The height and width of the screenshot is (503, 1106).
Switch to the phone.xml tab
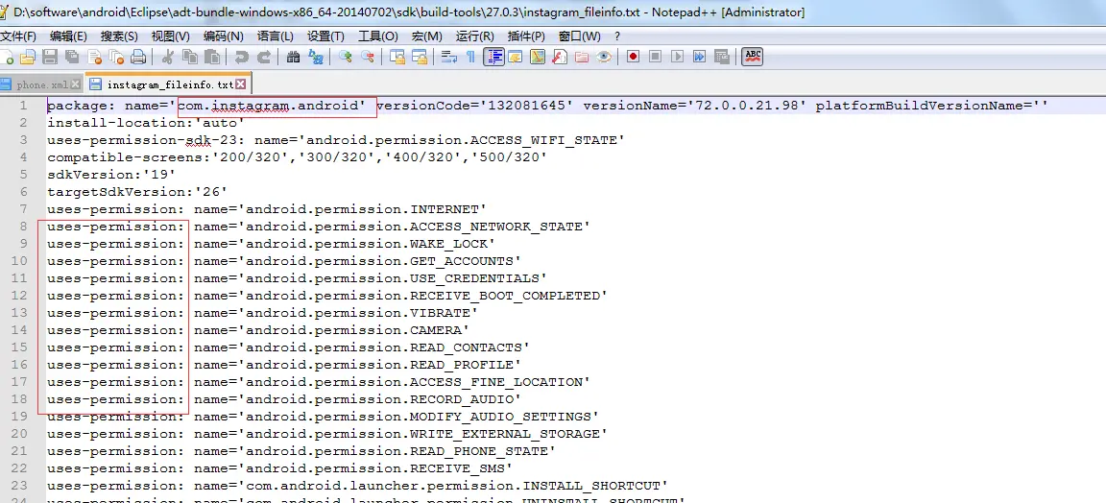41,84
